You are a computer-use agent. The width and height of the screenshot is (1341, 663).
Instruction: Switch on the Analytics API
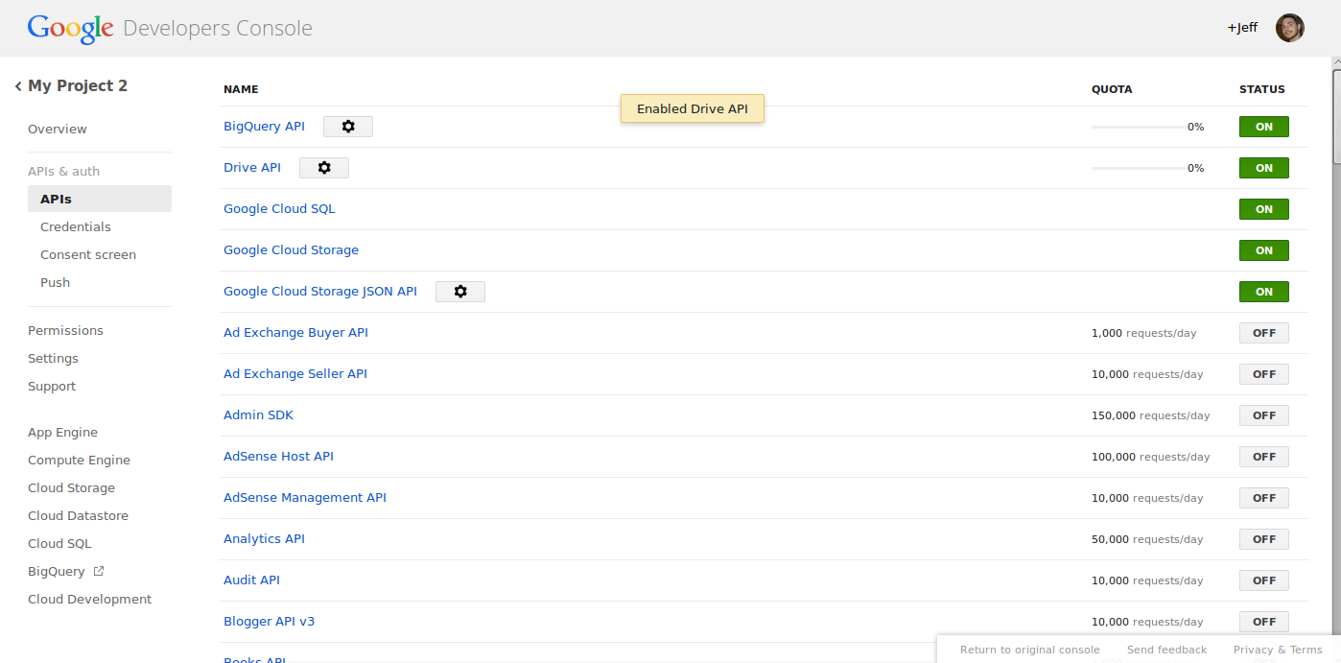click(1263, 539)
